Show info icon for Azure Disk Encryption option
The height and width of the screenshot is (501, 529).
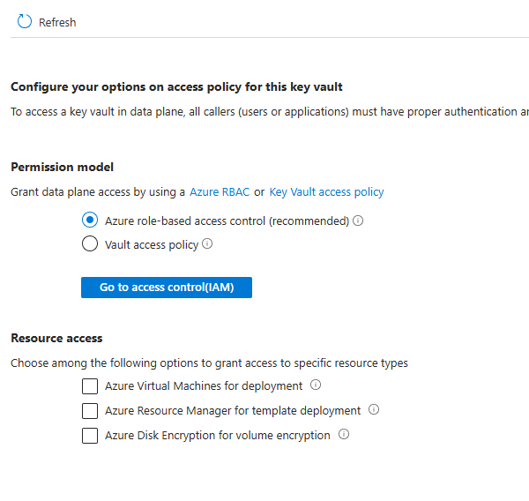tap(344, 435)
